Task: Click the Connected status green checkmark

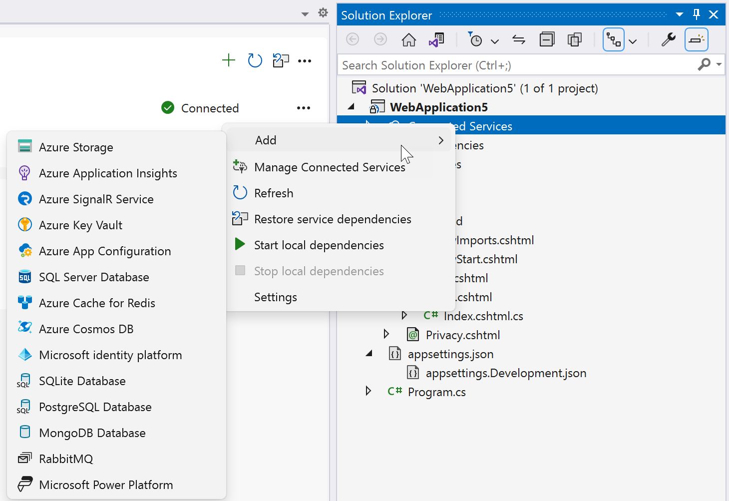Action: click(x=168, y=107)
